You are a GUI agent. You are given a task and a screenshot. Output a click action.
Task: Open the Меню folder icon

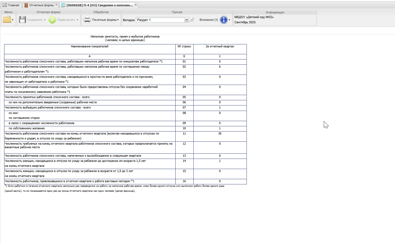coord(7,19)
